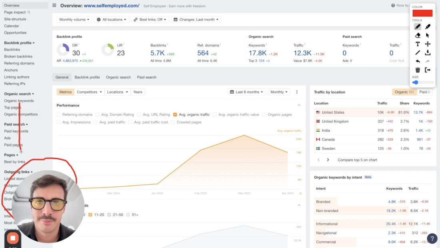The width and height of the screenshot is (440, 248).
Task: Click Compare top 5 on chart
Action: (x=357, y=160)
